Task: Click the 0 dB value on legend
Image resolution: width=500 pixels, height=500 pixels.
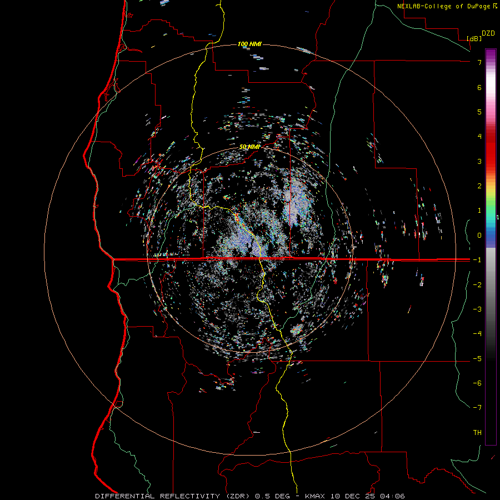Action: click(479, 236)
